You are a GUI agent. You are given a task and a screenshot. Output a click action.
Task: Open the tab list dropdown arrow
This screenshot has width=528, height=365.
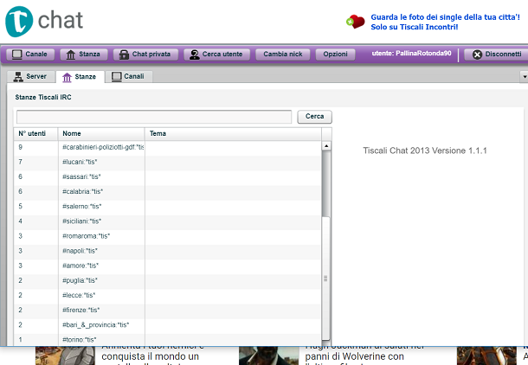click(x=524, y=77)
